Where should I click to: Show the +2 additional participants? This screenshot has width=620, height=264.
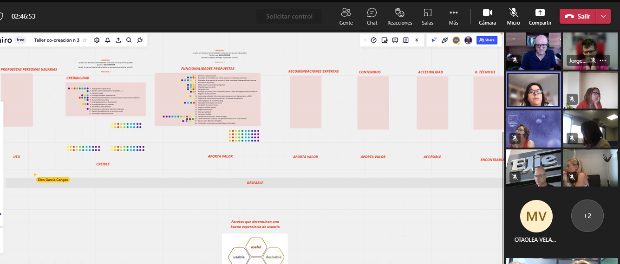click(587, 216)
